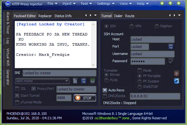Toggle the Start Tunnel checkbox
The image size is (187, 125).
(17, 95)
